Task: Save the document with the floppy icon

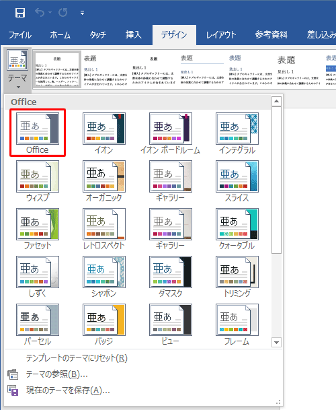Action: 20,12
